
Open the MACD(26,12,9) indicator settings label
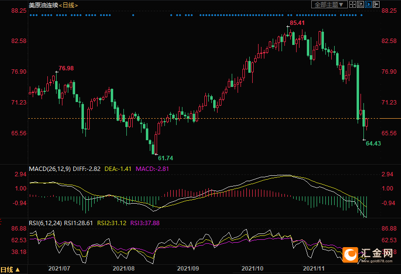[50, 169]
